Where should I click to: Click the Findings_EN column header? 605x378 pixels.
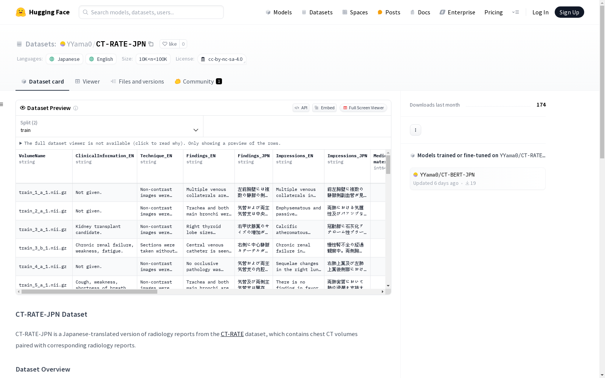[209, 166]
